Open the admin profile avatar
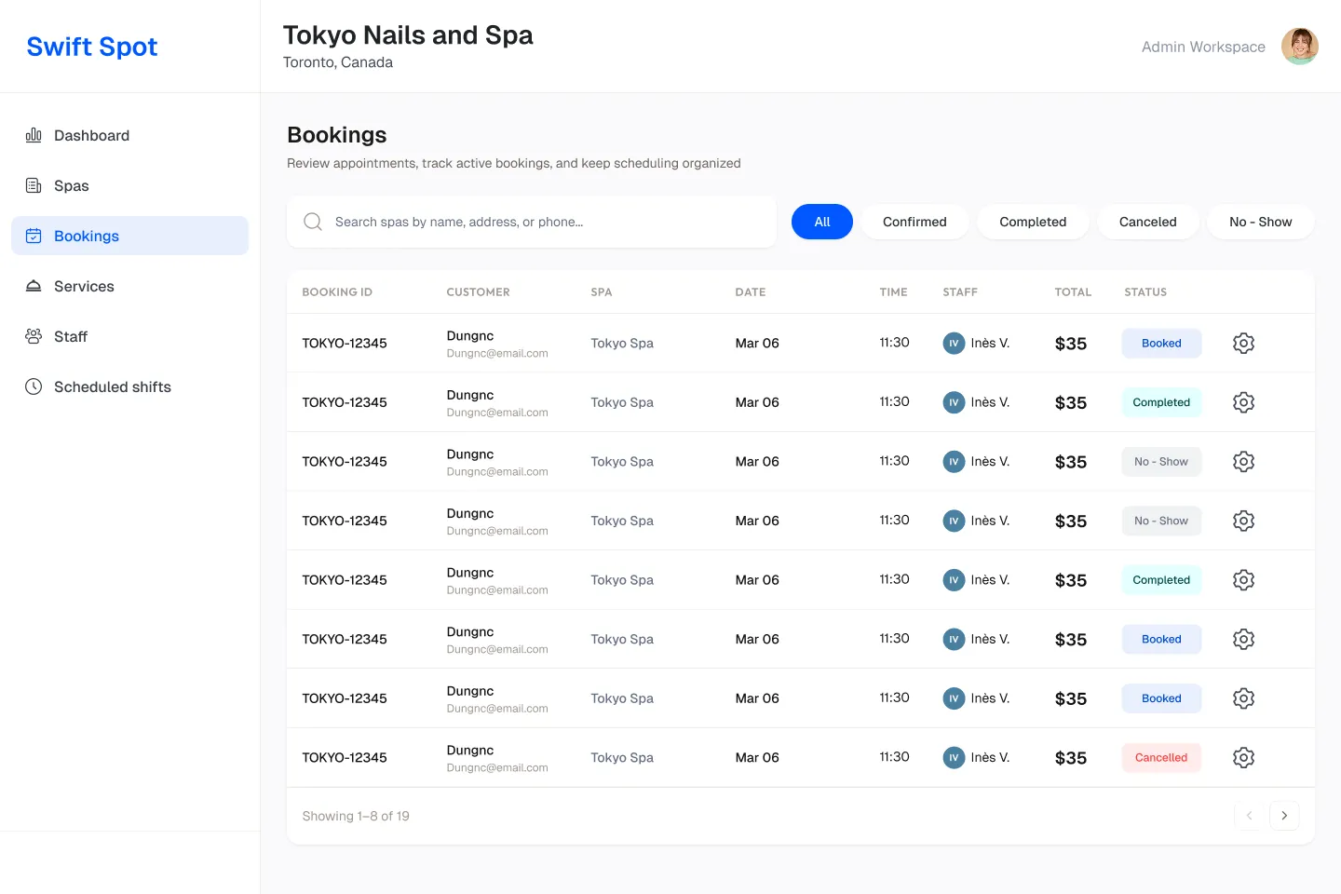 [x=1299, y=47]
